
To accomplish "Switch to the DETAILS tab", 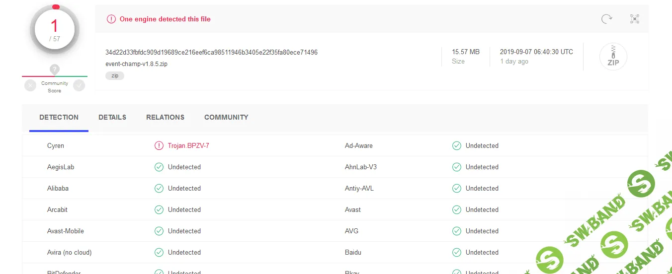I will click(112, 118).
